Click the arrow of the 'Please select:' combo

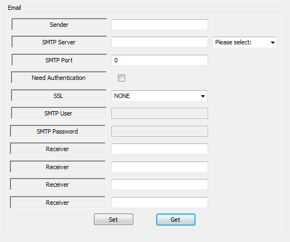pos(273,43)
